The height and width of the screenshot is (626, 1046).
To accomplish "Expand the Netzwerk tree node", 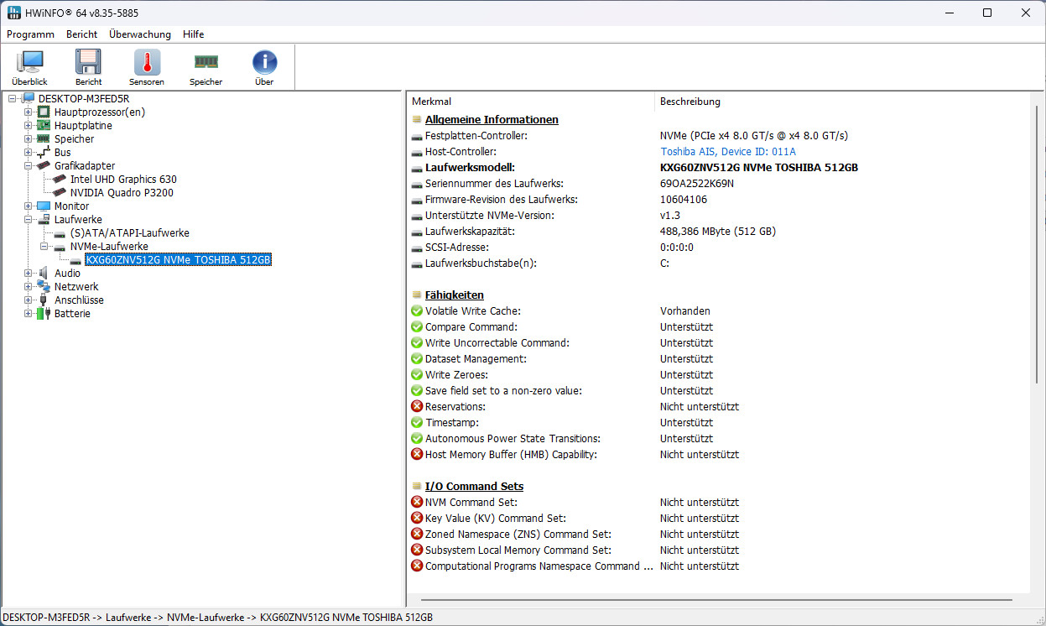I will [29, 287].
